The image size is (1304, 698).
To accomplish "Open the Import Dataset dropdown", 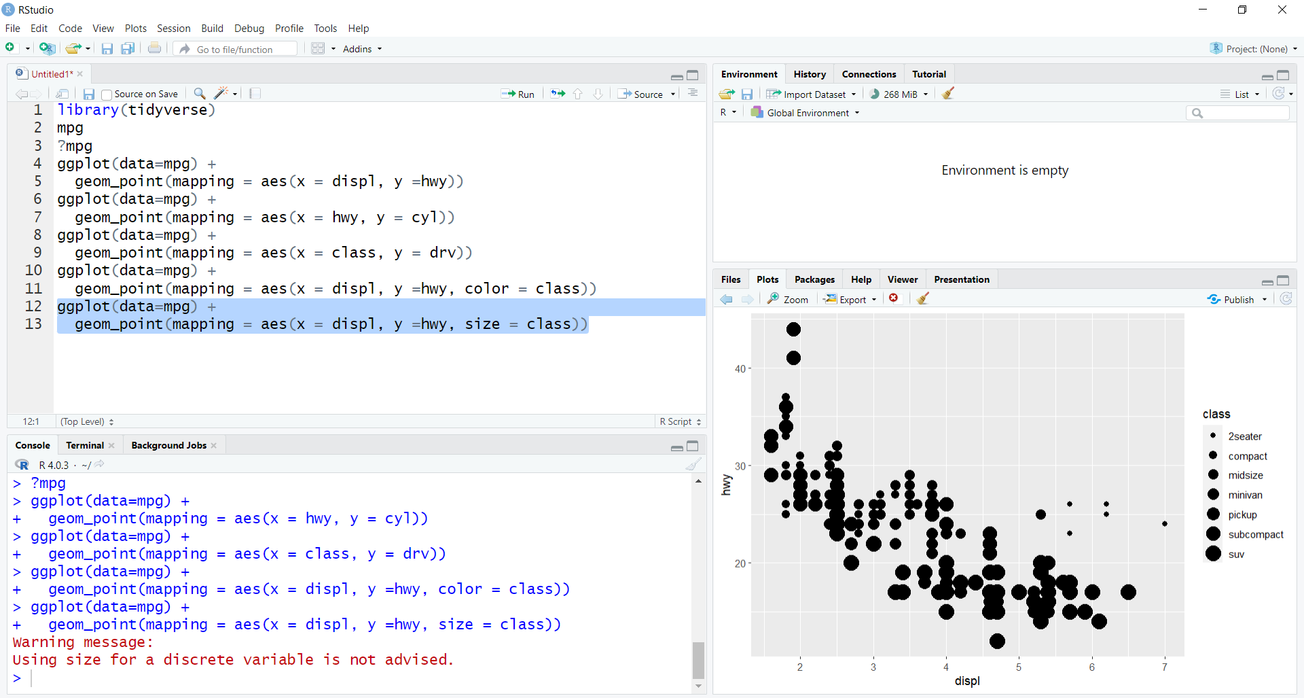I will click(811, 94).
